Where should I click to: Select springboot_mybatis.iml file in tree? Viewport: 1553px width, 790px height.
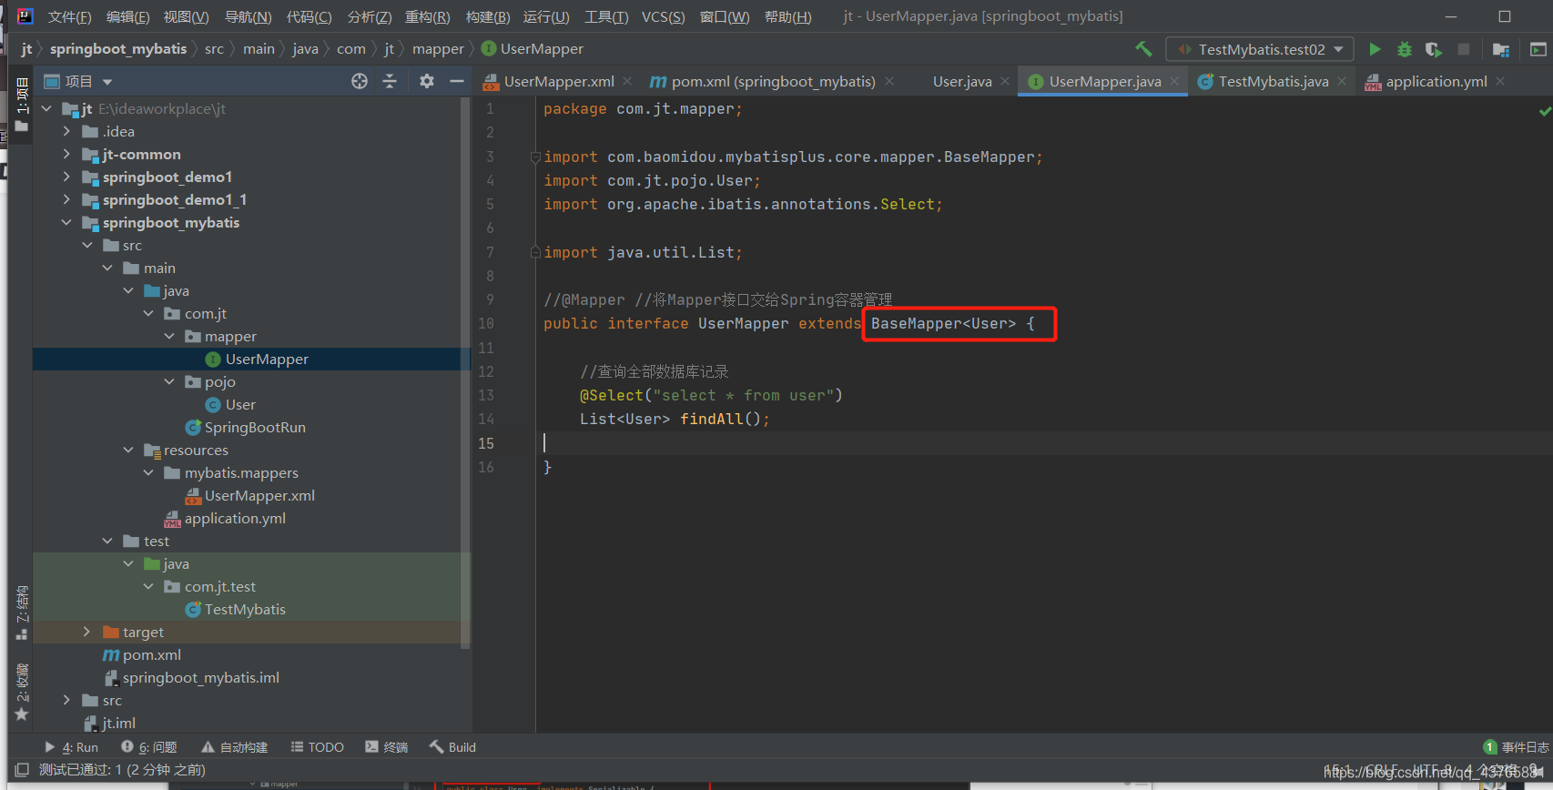(199, 677)
